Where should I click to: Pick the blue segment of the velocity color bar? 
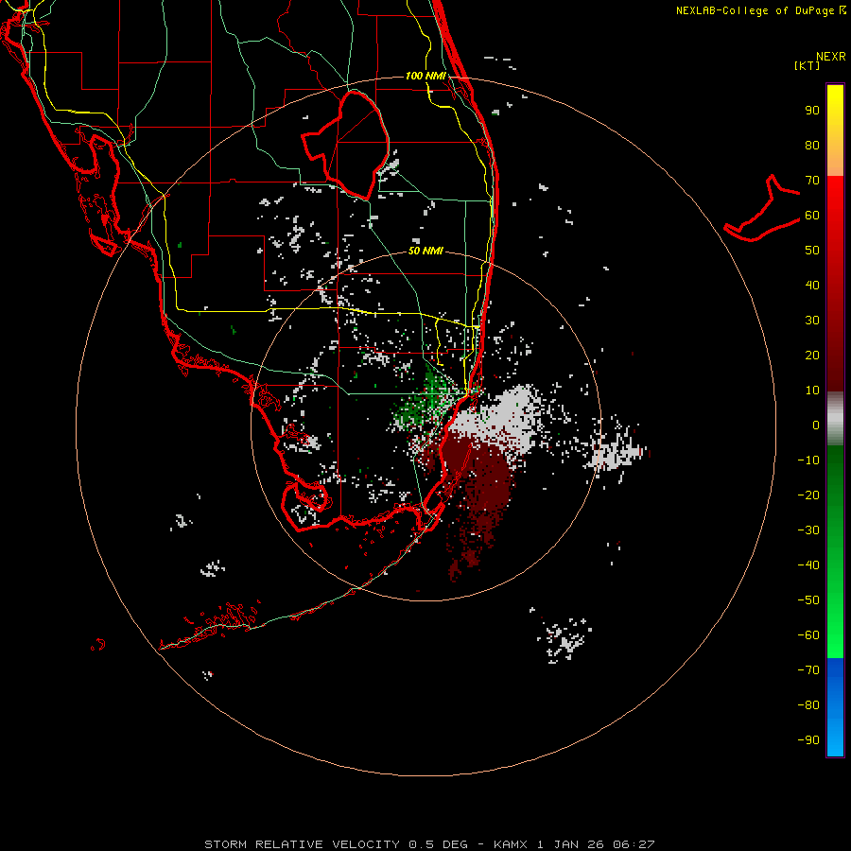[835, 707]
